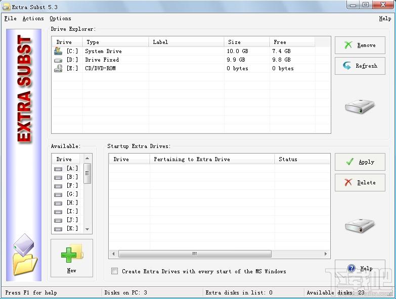Select the C: system drive icon
Viewport: 396px width, 299px height.
coord(58,51)
